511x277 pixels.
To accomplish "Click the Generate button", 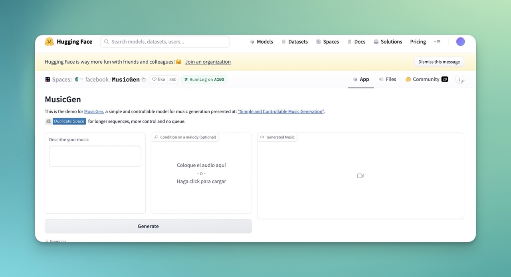I will [148, 226].
